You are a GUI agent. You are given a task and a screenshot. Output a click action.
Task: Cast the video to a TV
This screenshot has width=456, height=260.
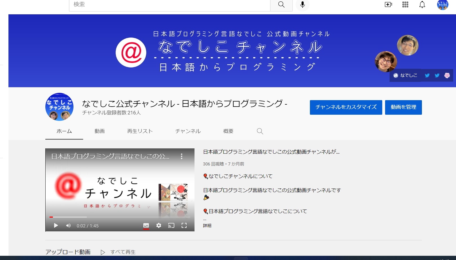click(x=171, y=226)
